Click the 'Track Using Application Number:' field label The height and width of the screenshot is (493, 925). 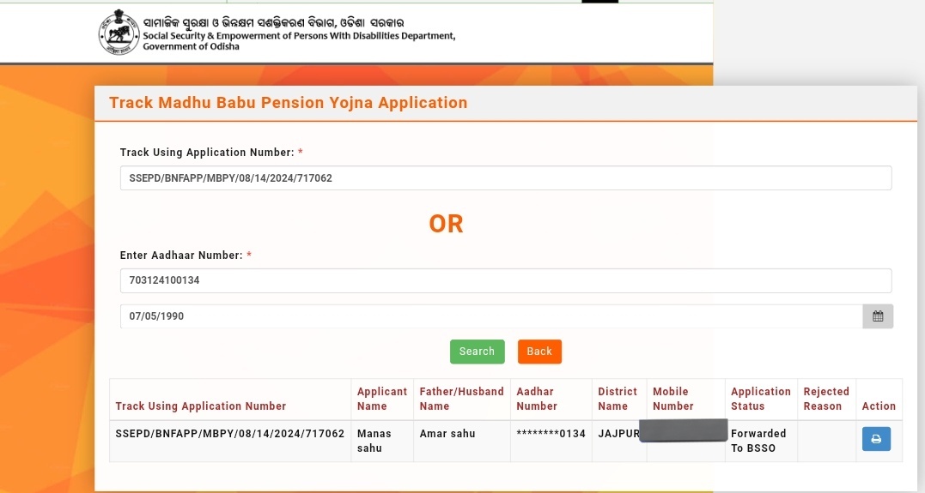coord(207,153)
